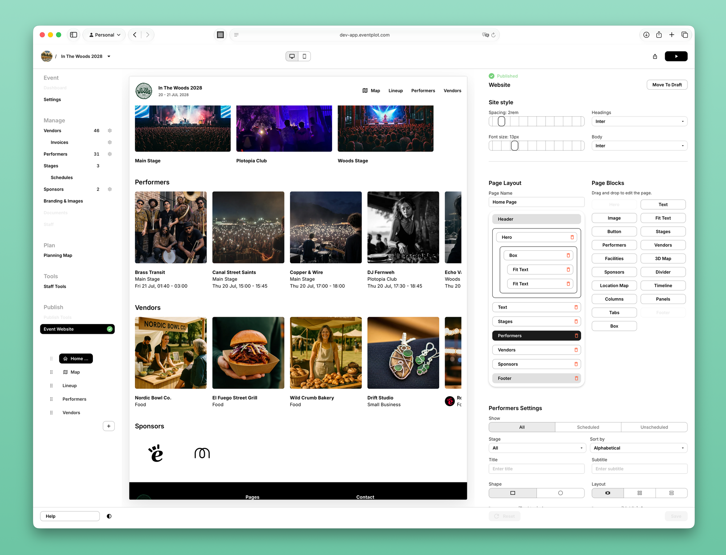
Task: Go forward with the browser forward arrow
Action: tap(147, 35)
